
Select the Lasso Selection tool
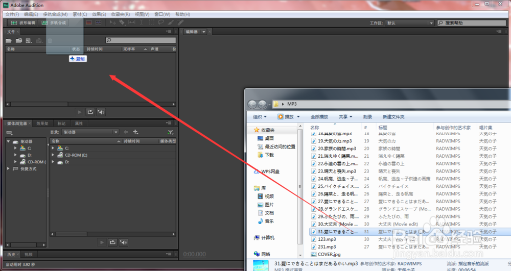click(x=161, y=22)
